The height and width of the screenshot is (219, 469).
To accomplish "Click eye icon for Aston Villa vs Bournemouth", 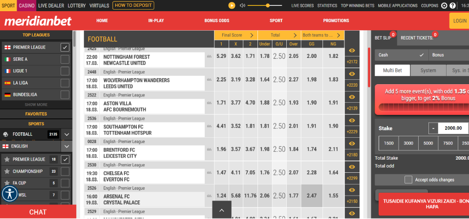I will point(352,97).
